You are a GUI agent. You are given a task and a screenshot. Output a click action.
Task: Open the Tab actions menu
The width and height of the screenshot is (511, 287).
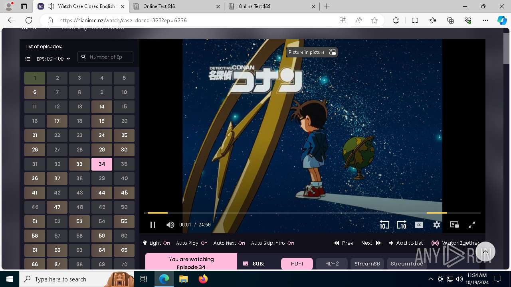coord(24,6)
